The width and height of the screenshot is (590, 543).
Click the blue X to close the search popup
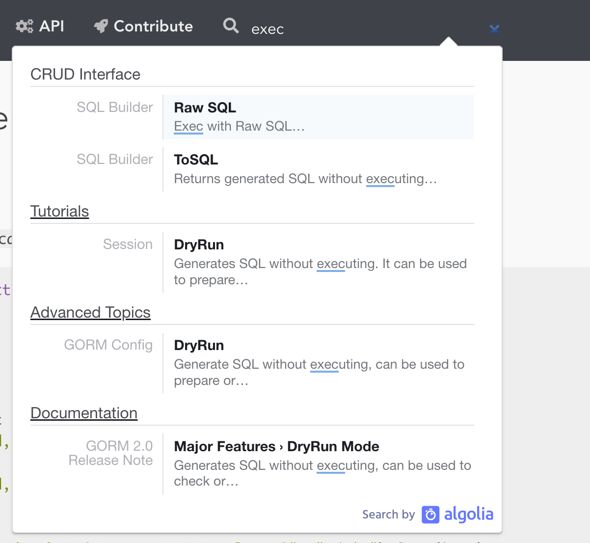[x=494, y=29]
